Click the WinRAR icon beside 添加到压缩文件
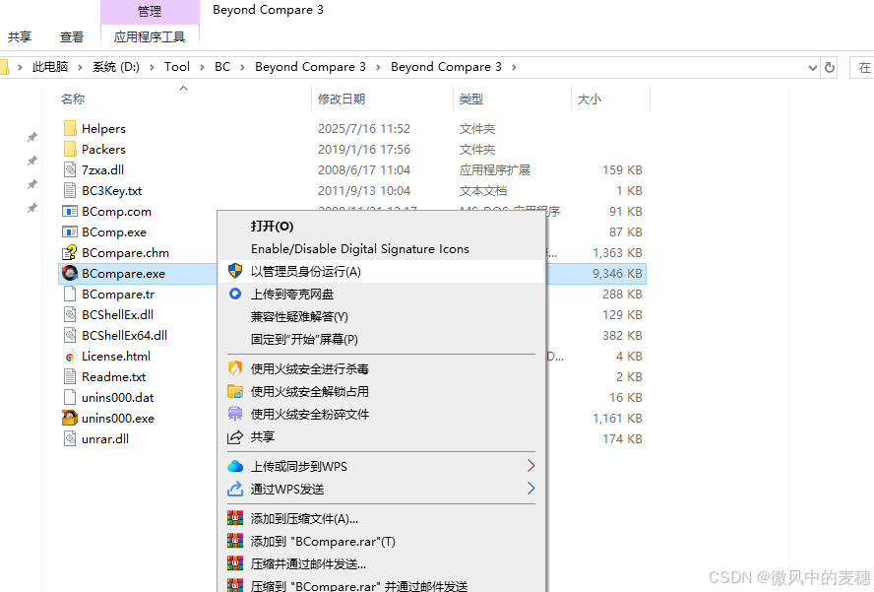Image resolution: width=874 pixels, height=592 pixels. [235, 518]
